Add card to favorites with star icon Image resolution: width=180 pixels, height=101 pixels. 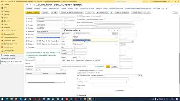point(34,5)
